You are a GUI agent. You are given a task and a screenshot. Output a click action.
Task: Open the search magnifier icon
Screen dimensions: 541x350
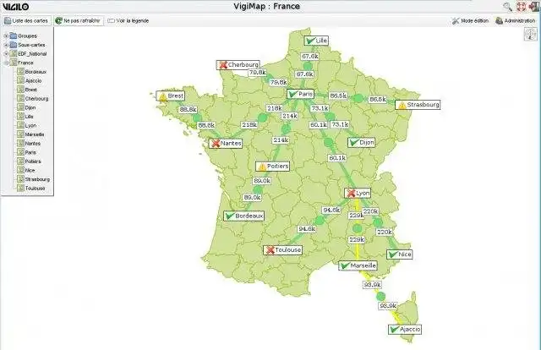pos(507,7)
